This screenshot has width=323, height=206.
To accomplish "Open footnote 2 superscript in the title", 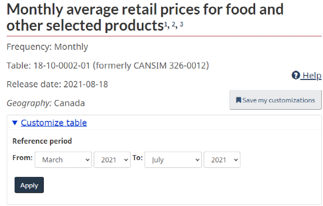I will [173, 25].
